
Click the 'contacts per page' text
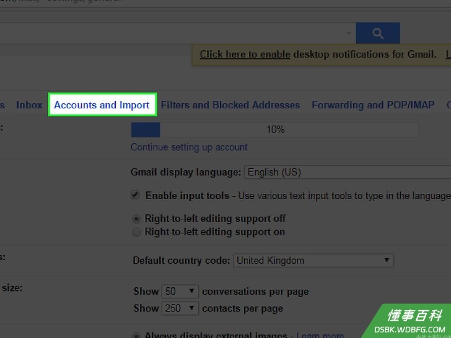(x=242, y=308)
